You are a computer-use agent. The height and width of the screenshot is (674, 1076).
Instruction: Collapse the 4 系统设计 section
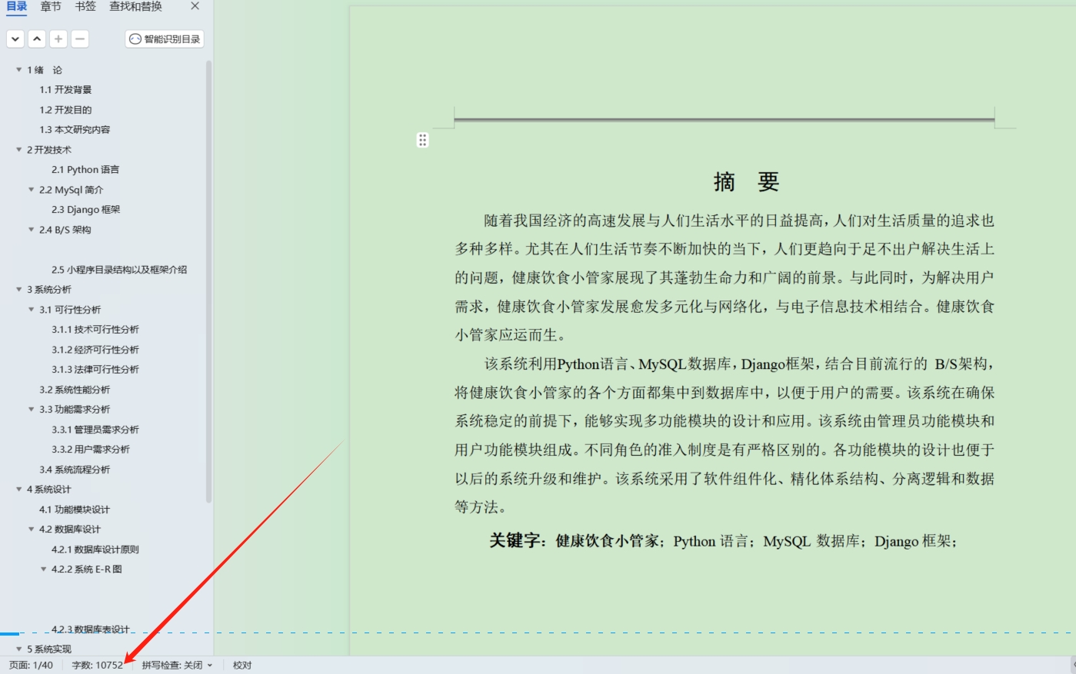18,489
